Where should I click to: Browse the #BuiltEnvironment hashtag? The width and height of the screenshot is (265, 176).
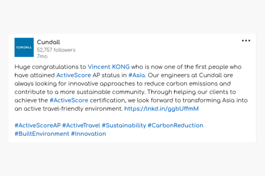point(42,134)
